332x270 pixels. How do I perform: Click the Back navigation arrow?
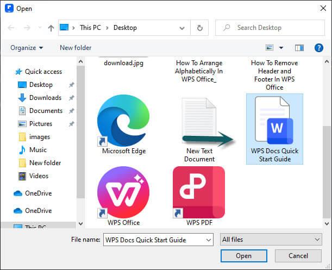pyautogui.click(x=11, y=28)
